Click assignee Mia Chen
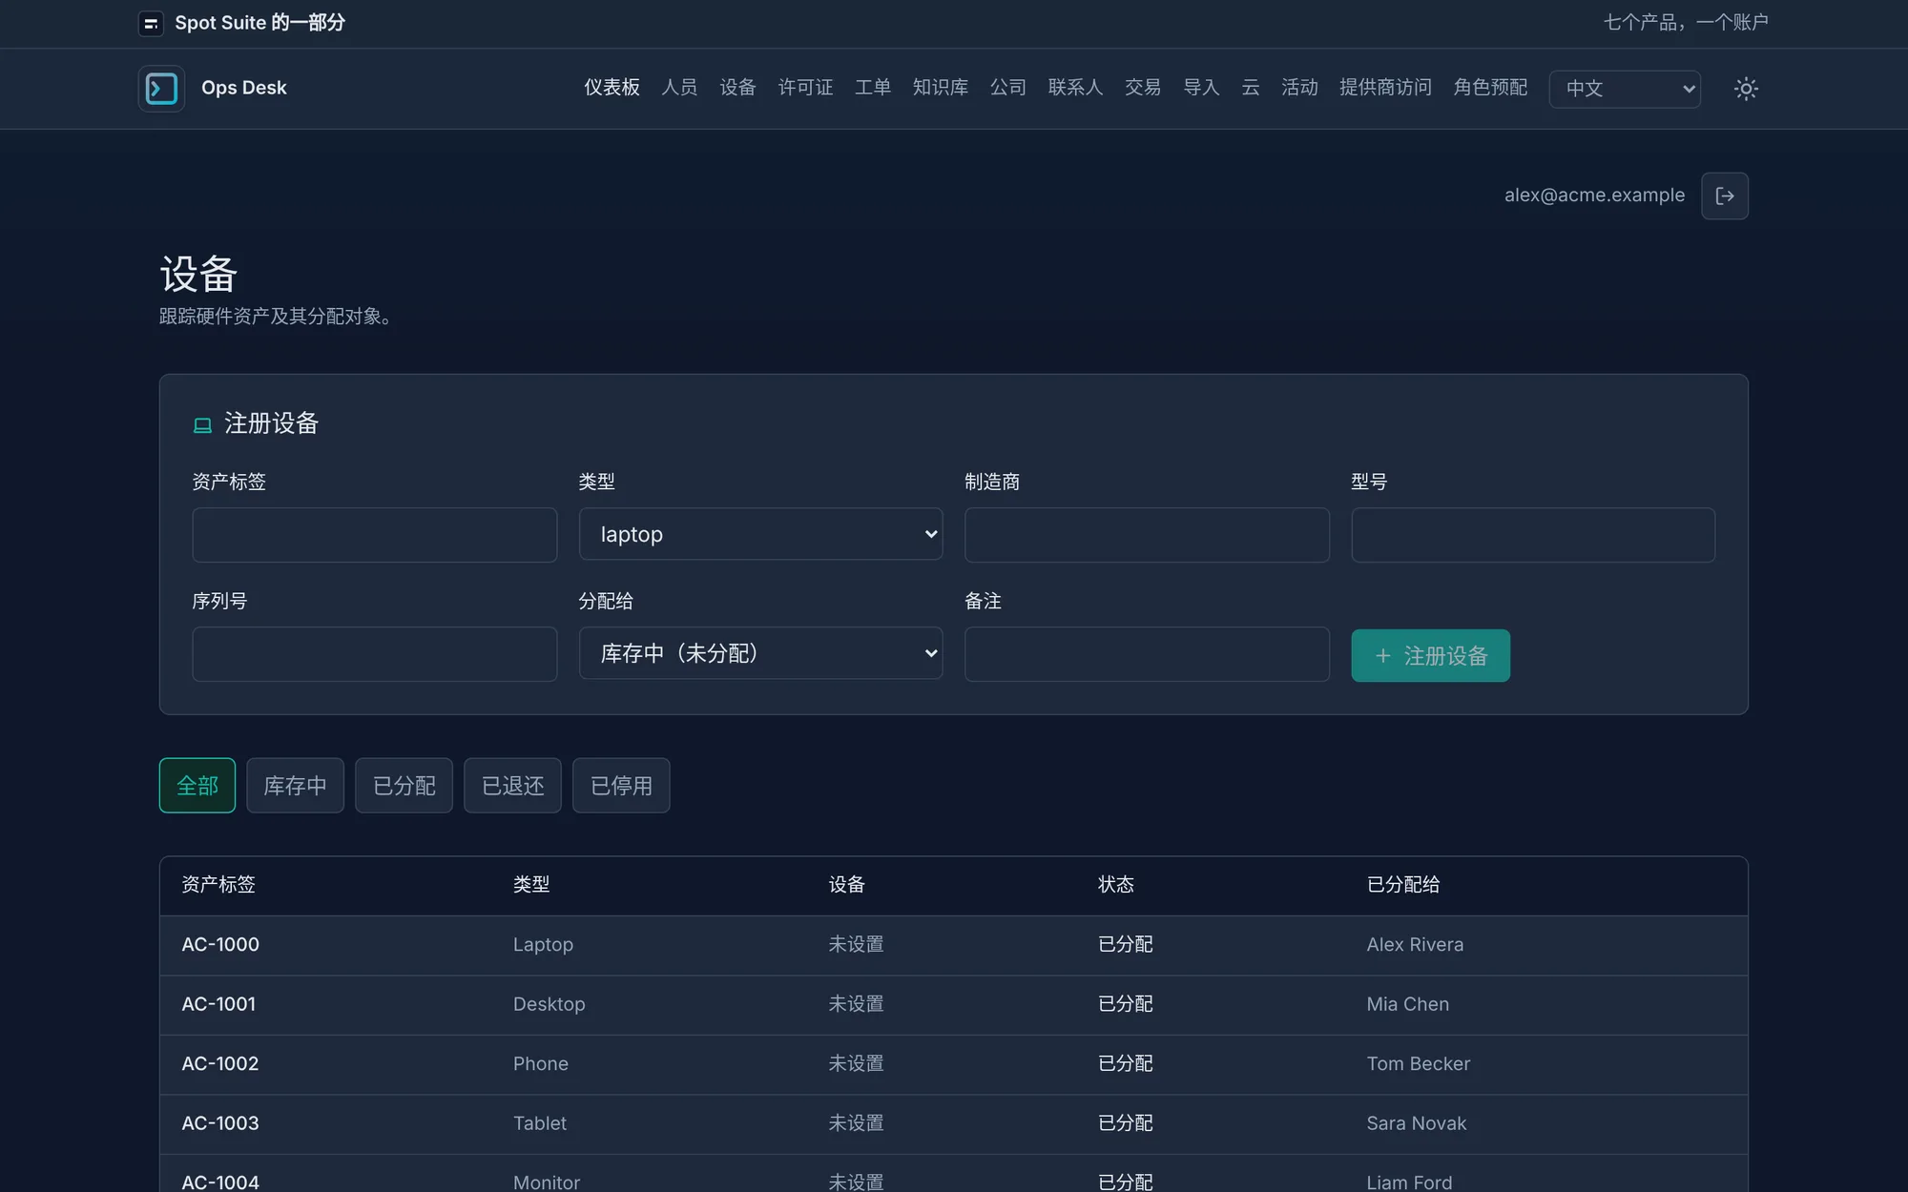1908x1192 pixels. pyautogui.click(x=1407, y=1004)
